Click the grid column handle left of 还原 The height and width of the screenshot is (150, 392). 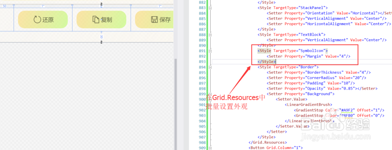pyautogui.click(x=14, y=5)
